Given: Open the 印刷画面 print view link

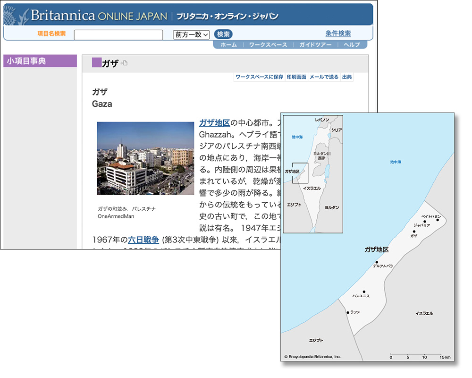Looking at the screenshot, I should [296, 77].
